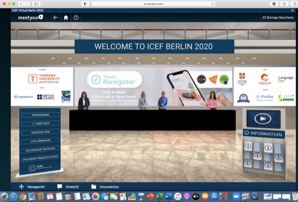Open Google Chrome from the Dock
298x202 pixels.
click(22, 196)
